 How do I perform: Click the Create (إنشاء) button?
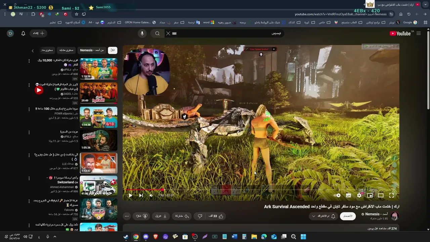39,33
